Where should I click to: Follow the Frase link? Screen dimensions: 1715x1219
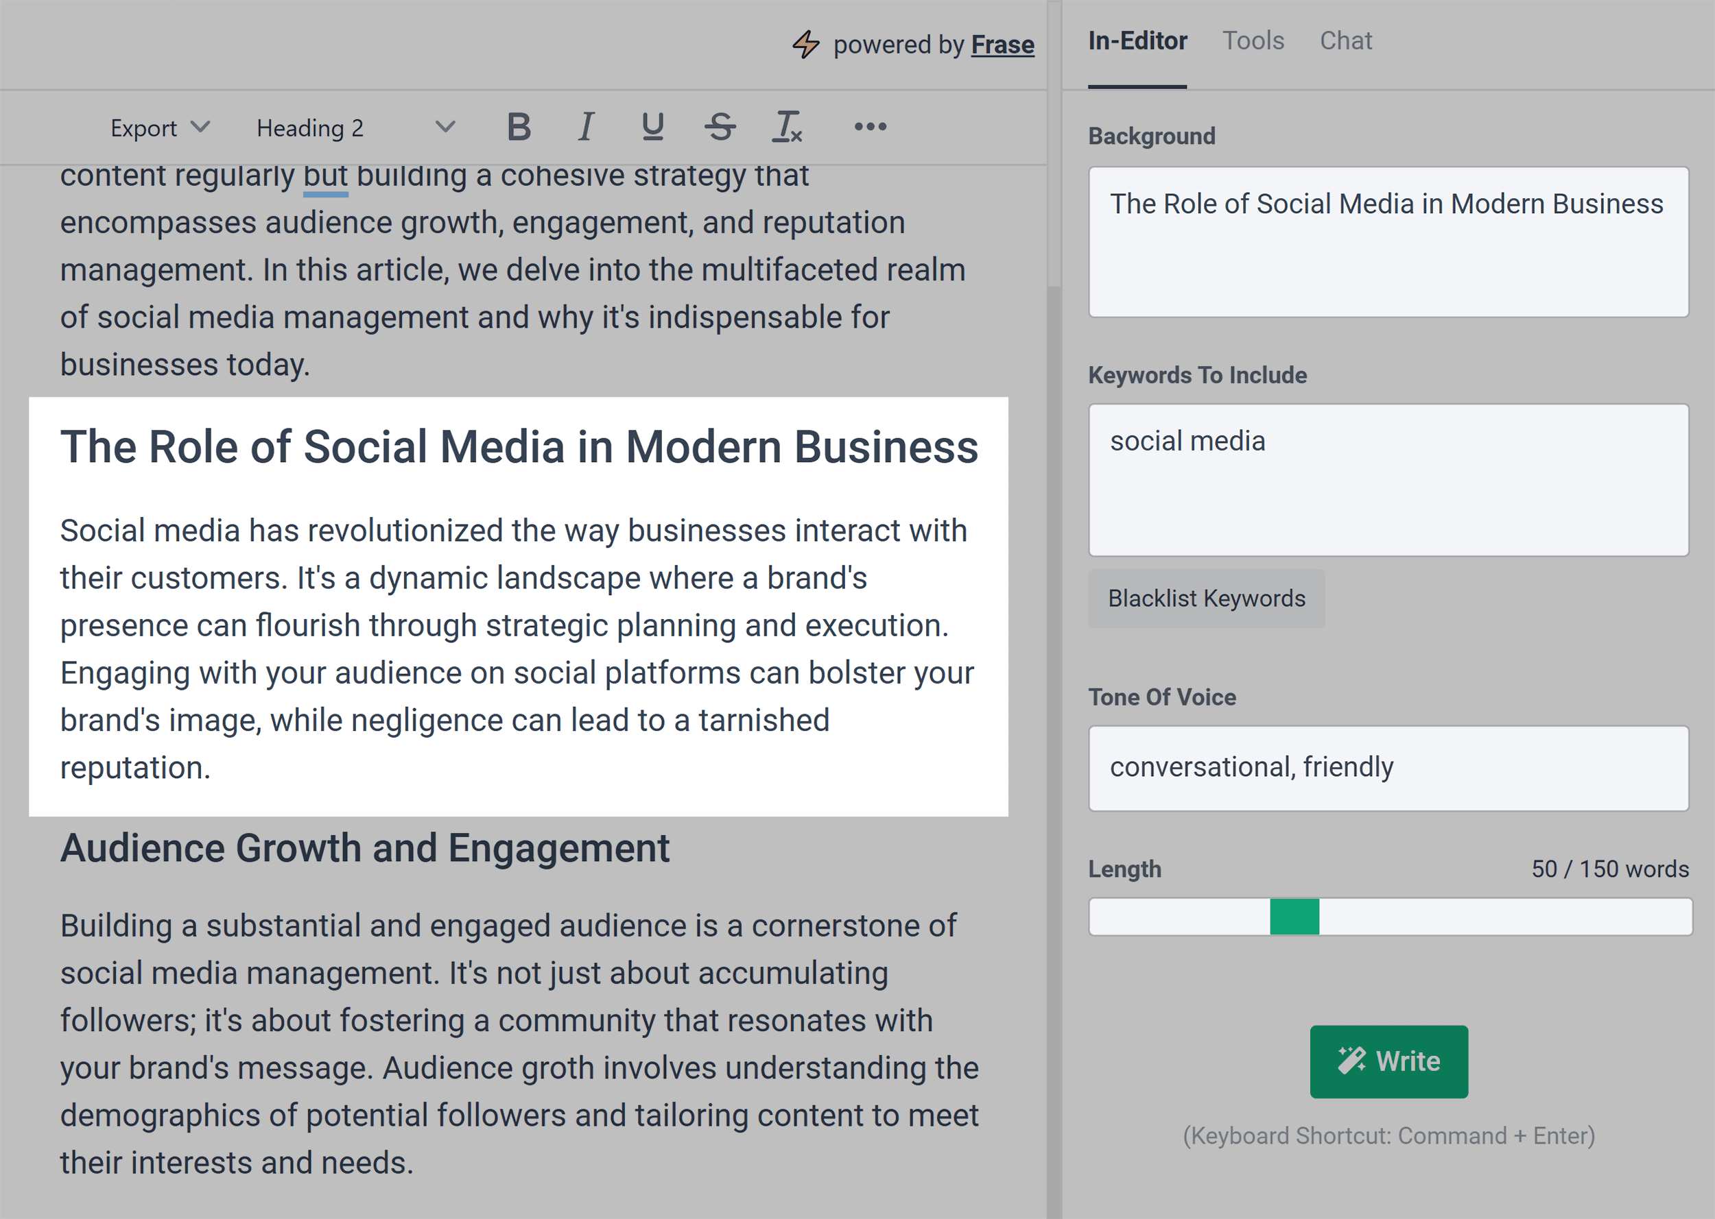tap(1003, 45)
